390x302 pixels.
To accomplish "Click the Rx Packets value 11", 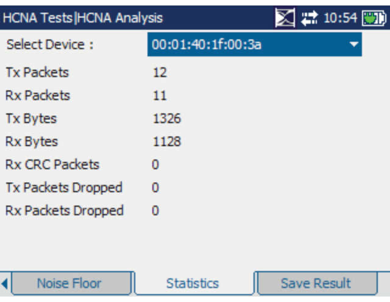I will (160, 96).
